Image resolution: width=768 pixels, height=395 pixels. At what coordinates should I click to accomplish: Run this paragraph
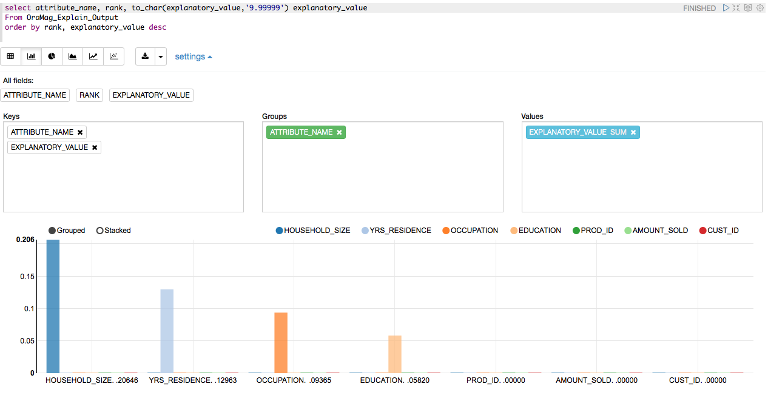726,8
